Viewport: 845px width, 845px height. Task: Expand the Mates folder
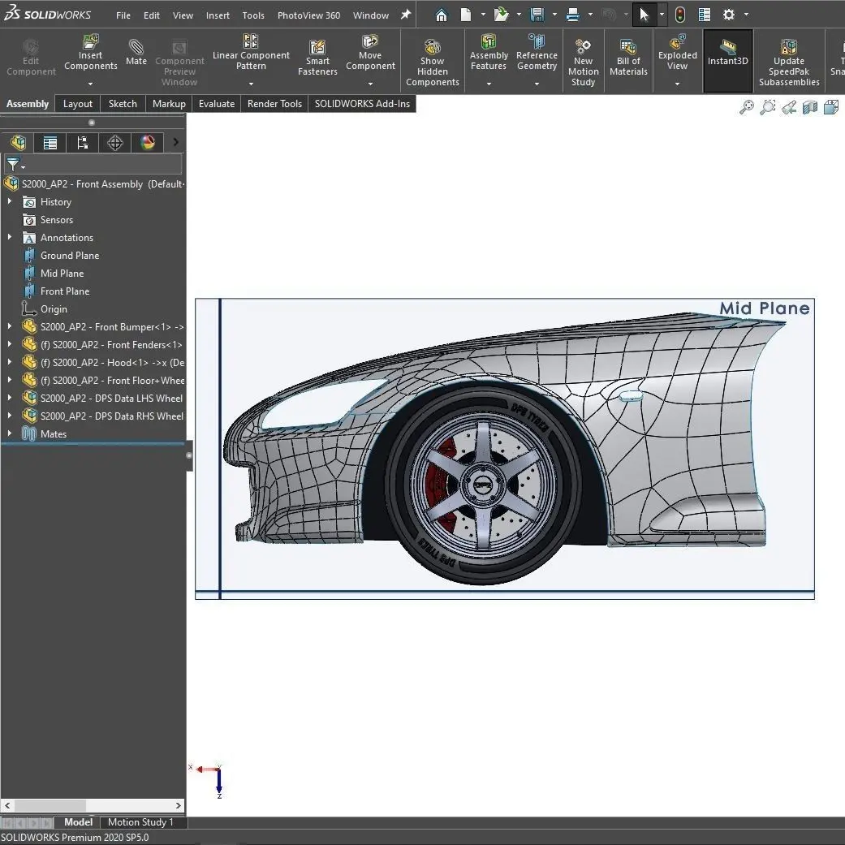coord(10,434)
